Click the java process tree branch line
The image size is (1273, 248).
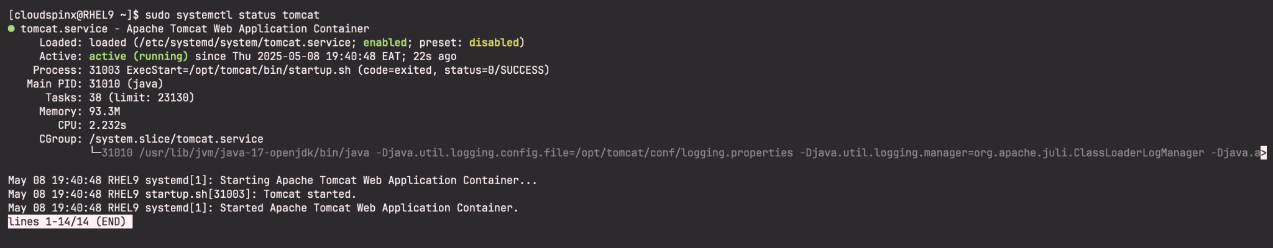pos(95,153)
